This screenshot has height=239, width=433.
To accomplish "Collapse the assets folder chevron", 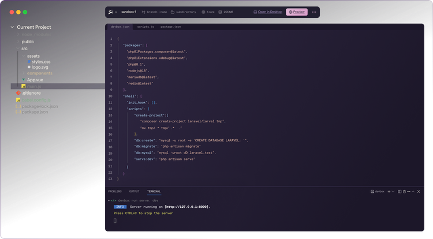I will [x=24, y=56].
